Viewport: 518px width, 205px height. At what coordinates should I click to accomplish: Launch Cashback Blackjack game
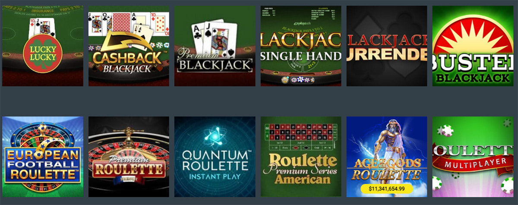[129, 46]
